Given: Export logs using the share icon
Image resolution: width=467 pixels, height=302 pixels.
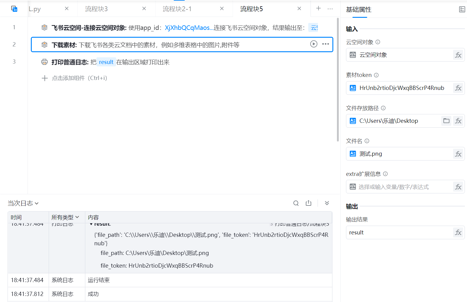Looking at the screenshot, I should pos(309,203).
